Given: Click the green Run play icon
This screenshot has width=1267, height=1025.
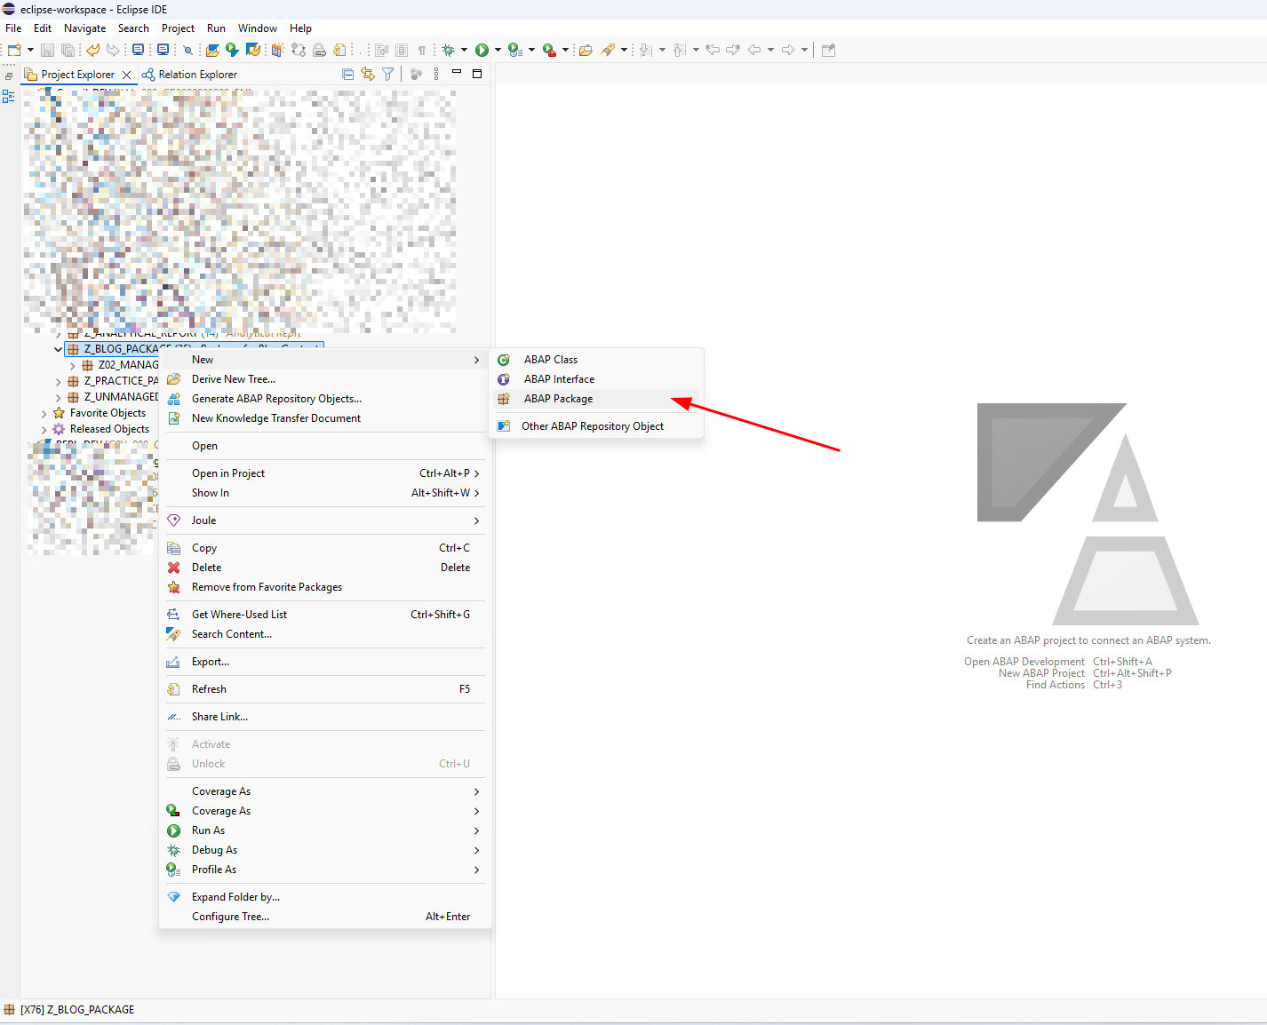Looking at the screenshot, I should tap(482, 50).
